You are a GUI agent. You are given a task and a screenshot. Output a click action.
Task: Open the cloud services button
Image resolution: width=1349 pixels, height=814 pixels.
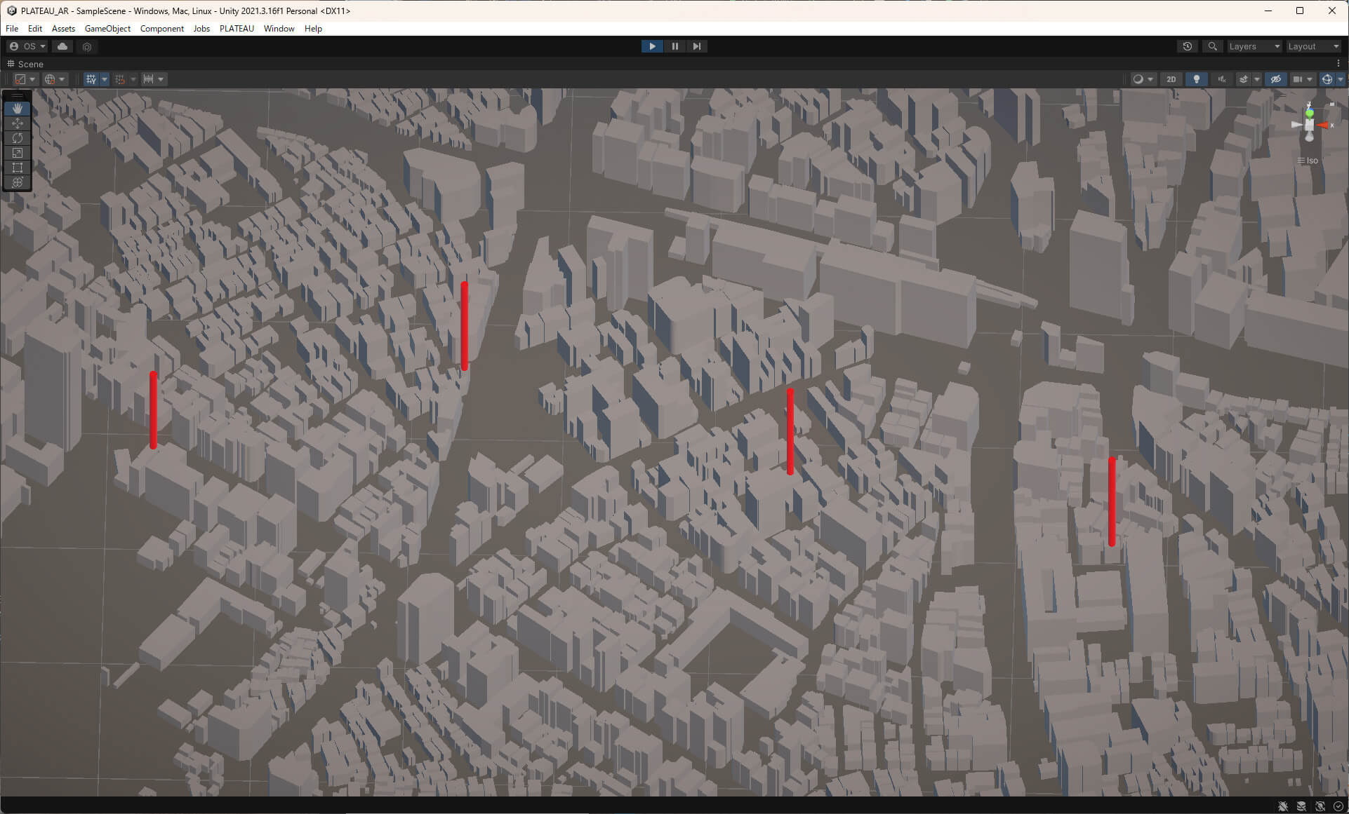point(62,46)
